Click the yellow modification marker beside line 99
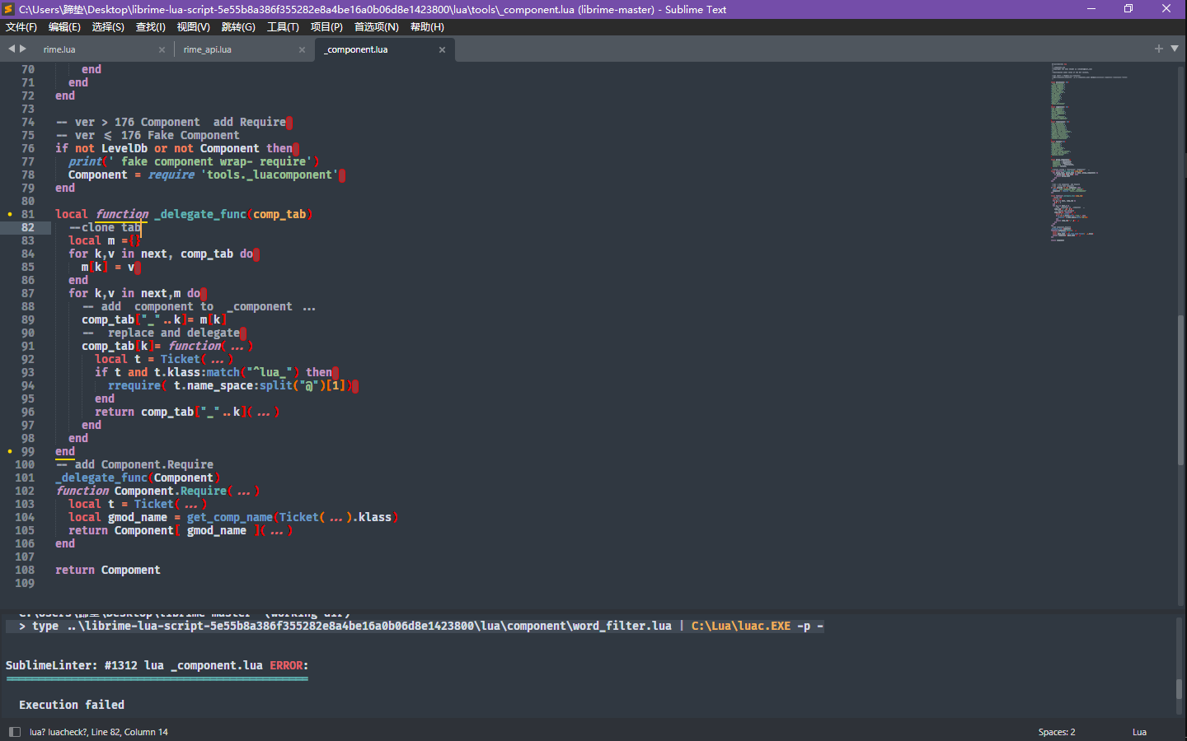 10,450
